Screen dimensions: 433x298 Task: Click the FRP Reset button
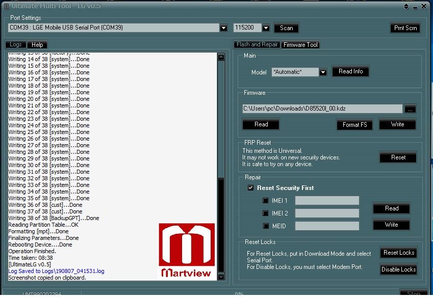point(398,157)
